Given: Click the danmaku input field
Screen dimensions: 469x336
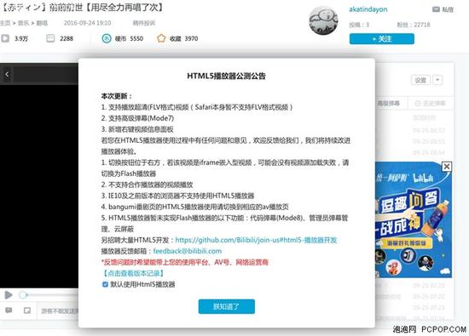Looking at the screenshot, I should click(x=58, y=311).
